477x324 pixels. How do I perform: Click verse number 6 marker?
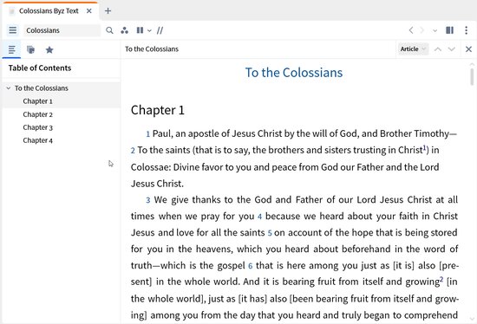pos(250,266)
